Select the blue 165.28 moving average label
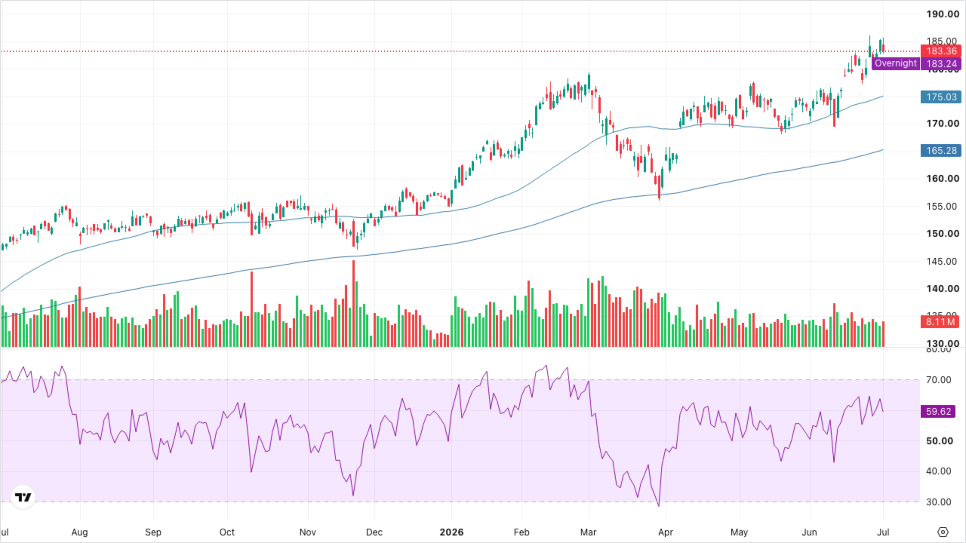Image resolution: width=966 pixels, height=543 pixels. point(941,150)
